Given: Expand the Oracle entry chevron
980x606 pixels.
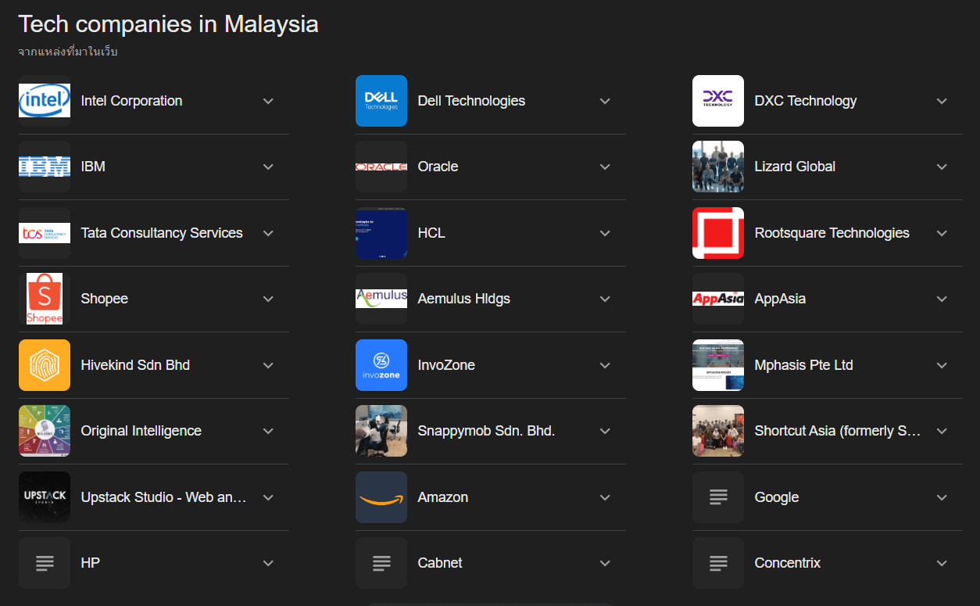Looking at the screenshot, I should [605, 167].
